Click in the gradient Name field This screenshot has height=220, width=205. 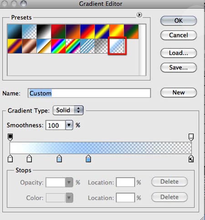click(x=89, y=93)
